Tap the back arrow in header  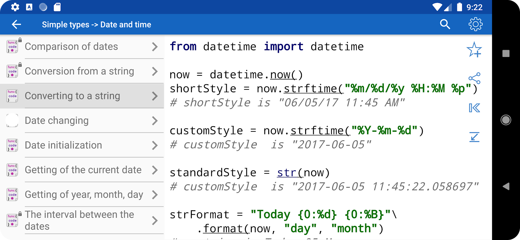(17, 25)
